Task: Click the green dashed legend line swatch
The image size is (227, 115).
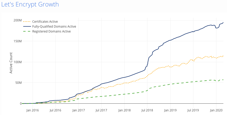Action: click(27, 31)
